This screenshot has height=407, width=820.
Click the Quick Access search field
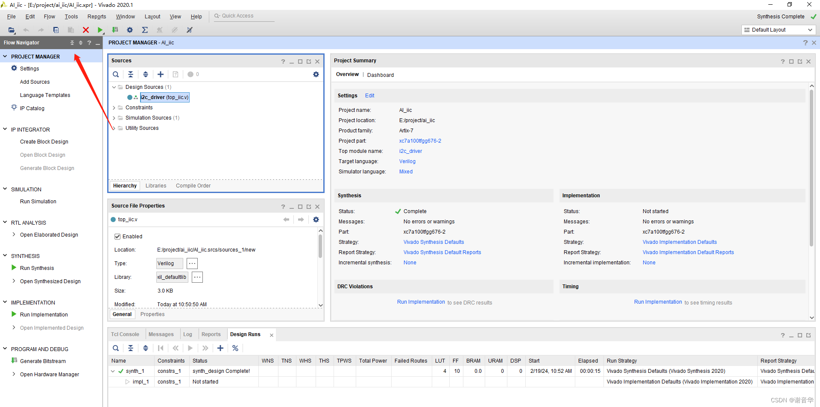click(x=243, y=16)
